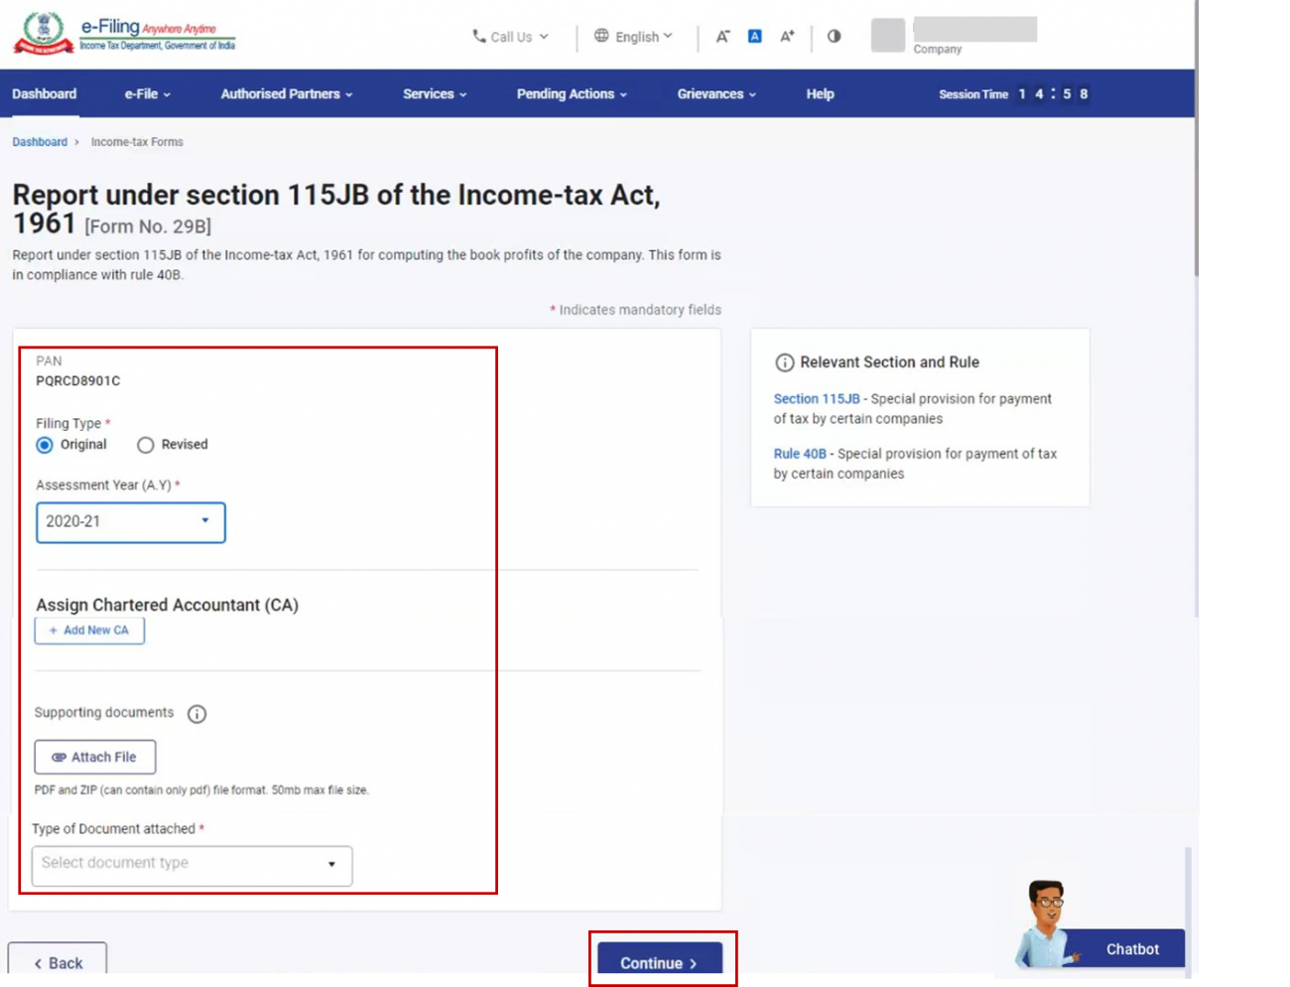Screen dimensions: 1290x987
Task: Click the default font size A icon
Action: point(755,36)
